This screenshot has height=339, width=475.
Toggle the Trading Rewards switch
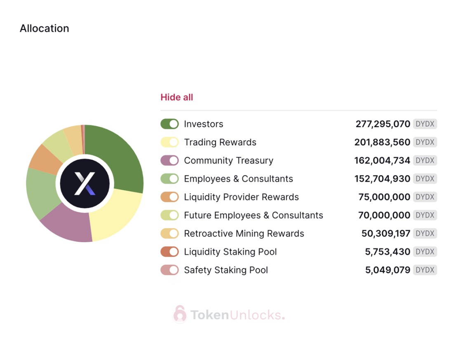(169, 142)
